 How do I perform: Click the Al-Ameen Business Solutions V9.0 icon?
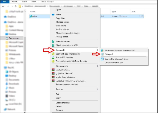tap(102, 50)
